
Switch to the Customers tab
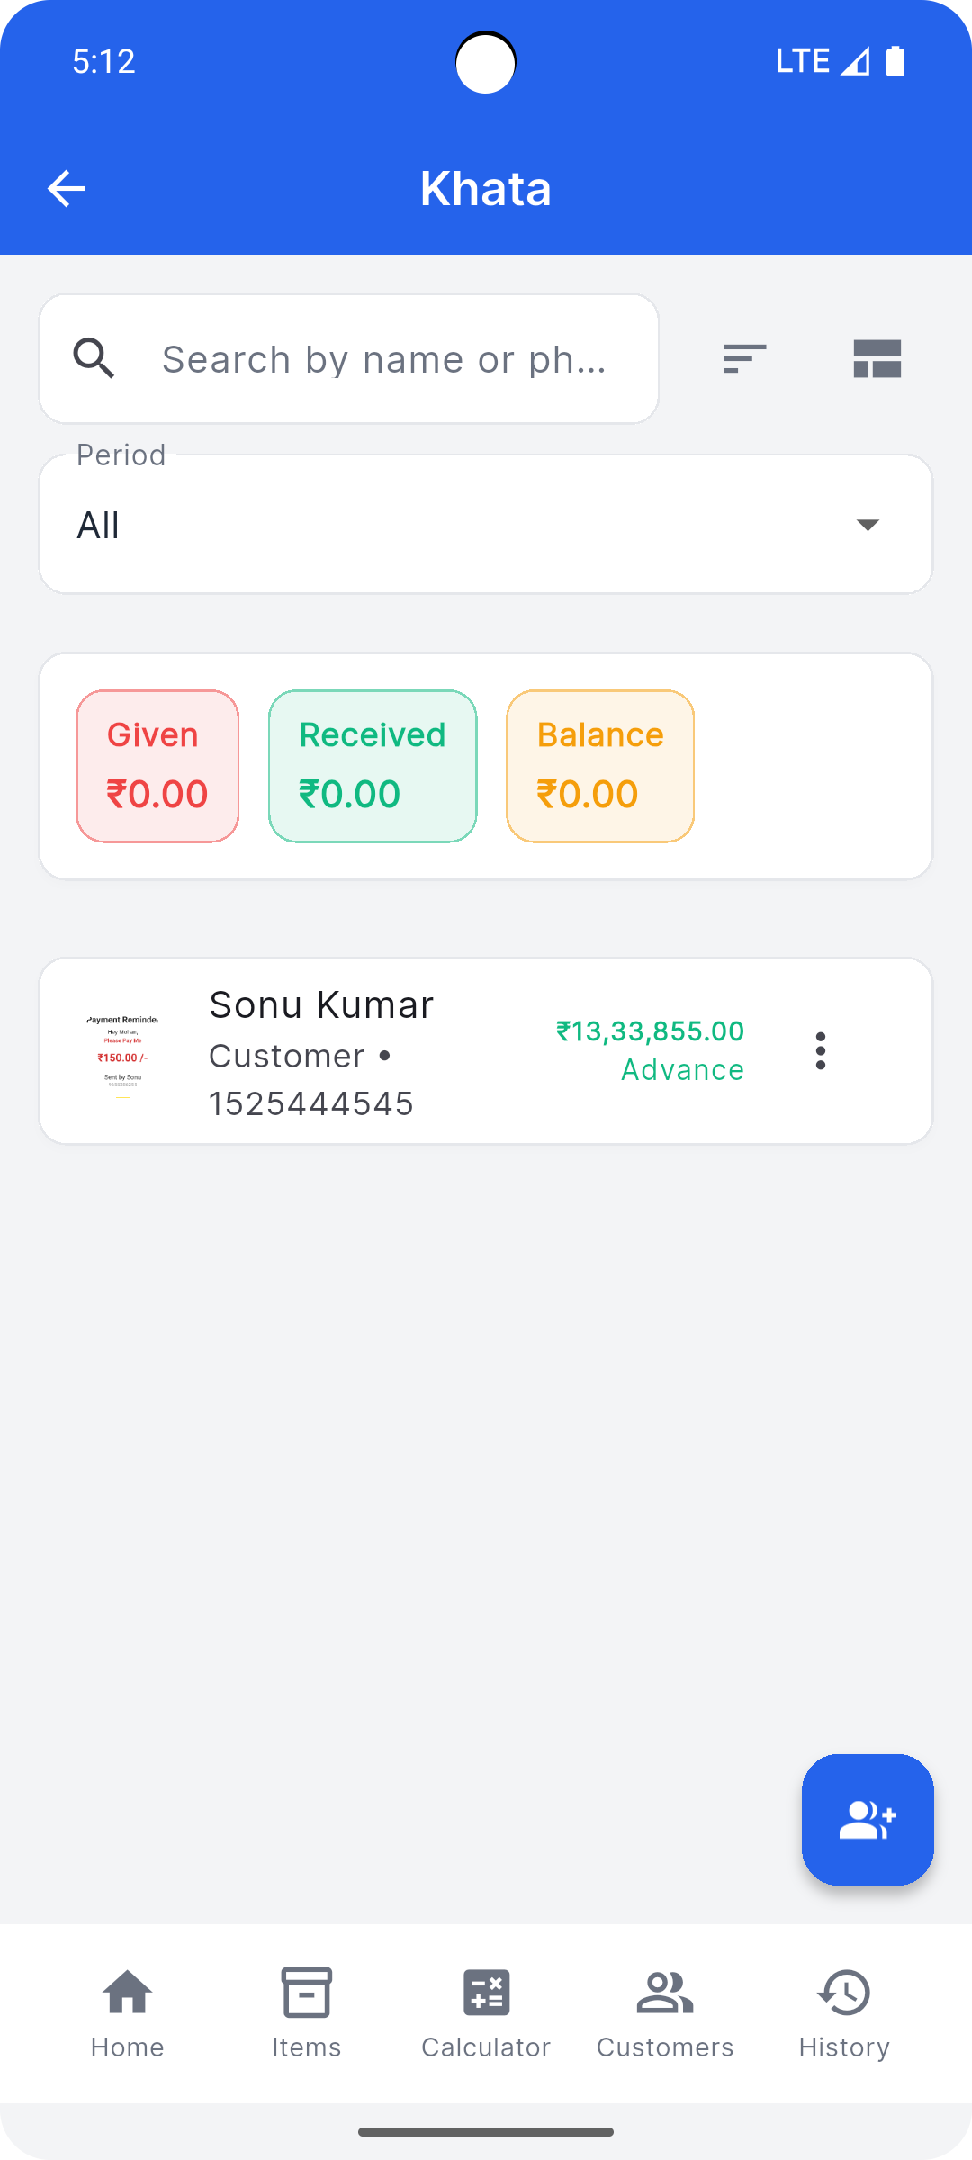pos(665,2012)
